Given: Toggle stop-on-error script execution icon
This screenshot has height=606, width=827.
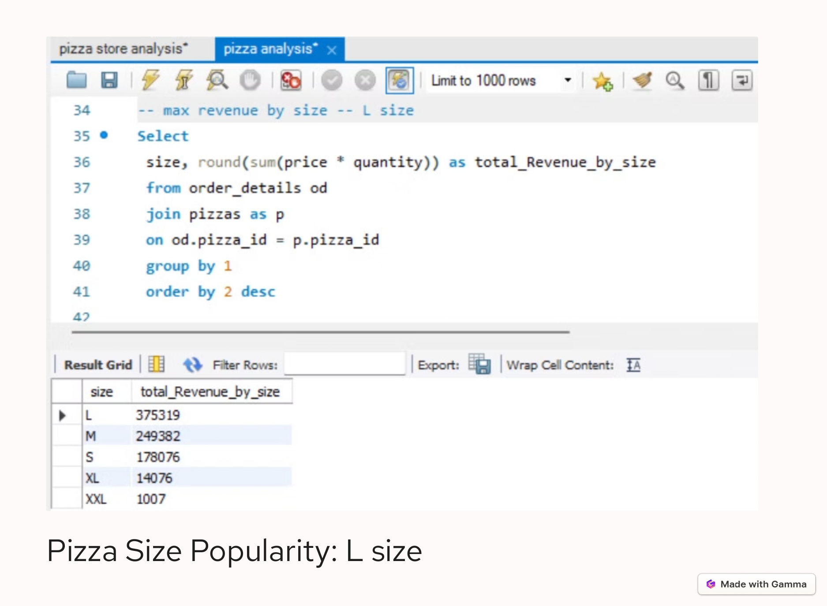Looking at the screenshot, I should pos(291,80).
